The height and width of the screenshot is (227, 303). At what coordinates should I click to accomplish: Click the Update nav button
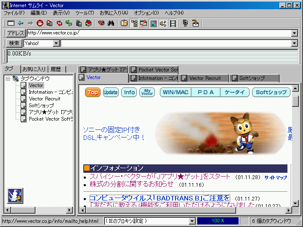tap(111, 92)
